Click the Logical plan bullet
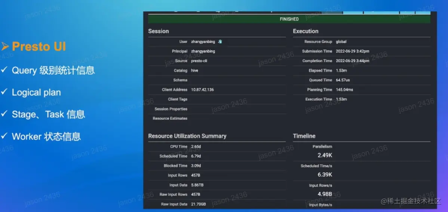 pos(36,93)
